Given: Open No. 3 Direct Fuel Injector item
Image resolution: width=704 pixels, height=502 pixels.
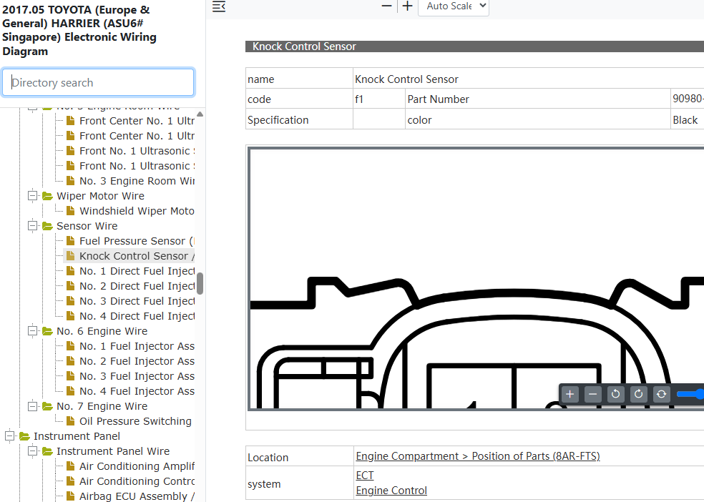Looking at the screenshot, I should (137, 301).
